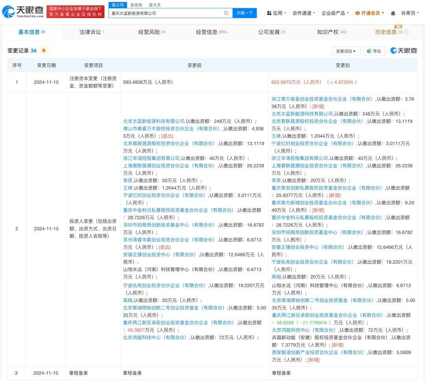Click the company name search input field
The width and height of the screenshot is (425, 381).
(165, 13)
